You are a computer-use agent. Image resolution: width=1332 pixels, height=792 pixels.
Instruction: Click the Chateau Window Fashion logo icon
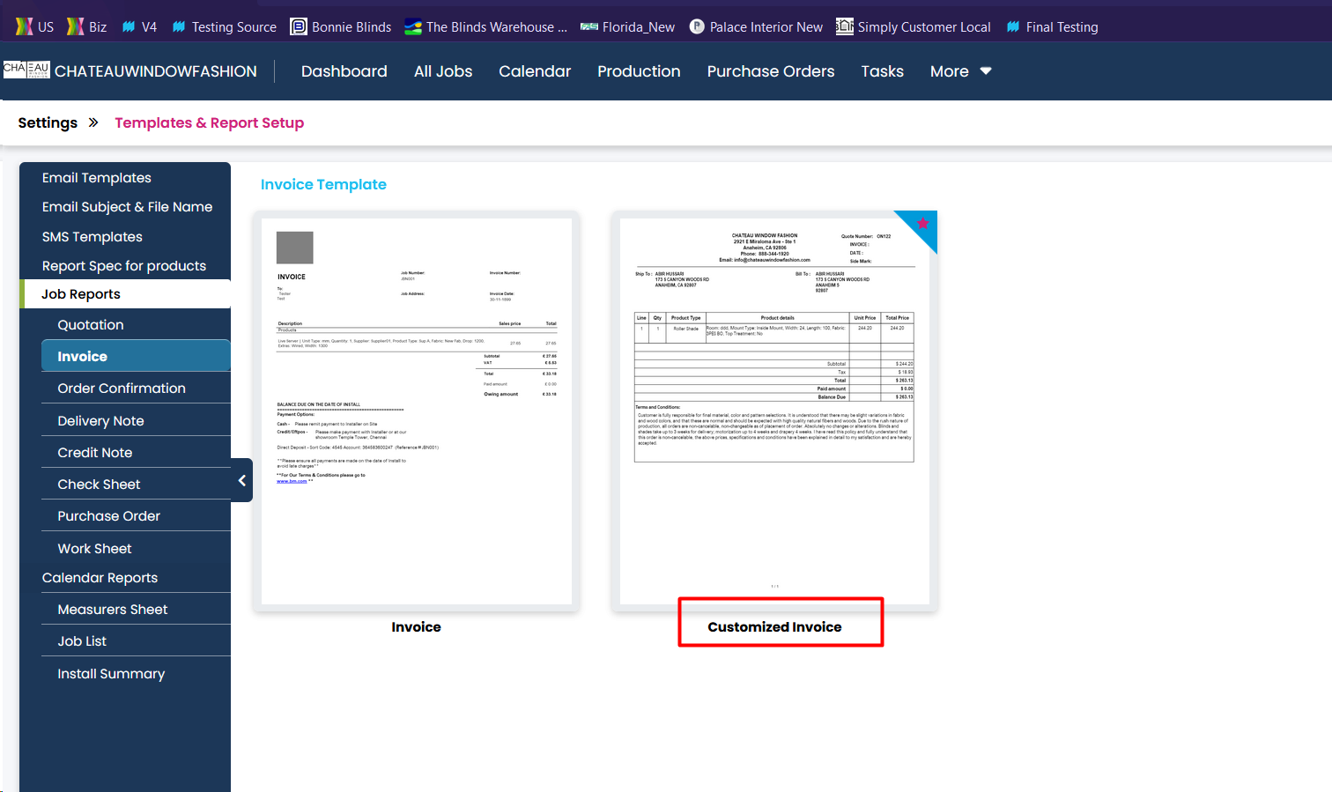[26, 70]
